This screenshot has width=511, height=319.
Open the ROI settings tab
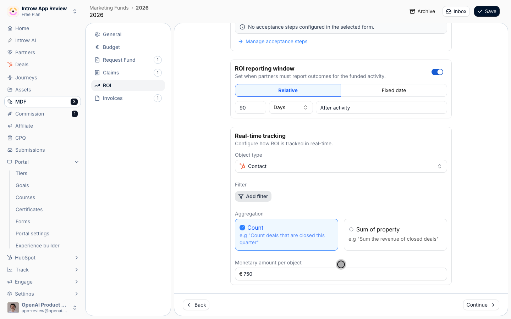[128, 85]
